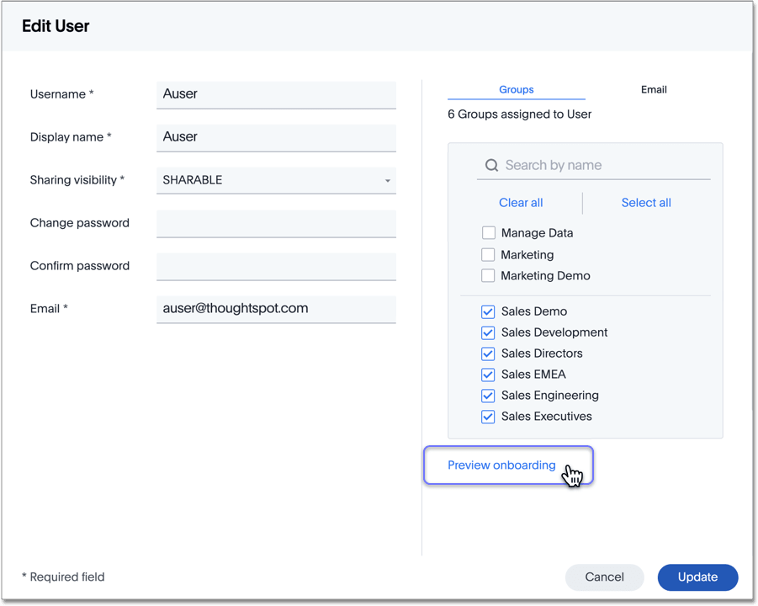Click the Update button
The height and width of the screenshot is (606, 758).
697,577
